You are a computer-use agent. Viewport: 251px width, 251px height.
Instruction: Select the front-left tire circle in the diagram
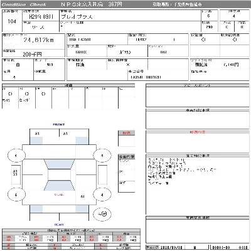point(16,156)
